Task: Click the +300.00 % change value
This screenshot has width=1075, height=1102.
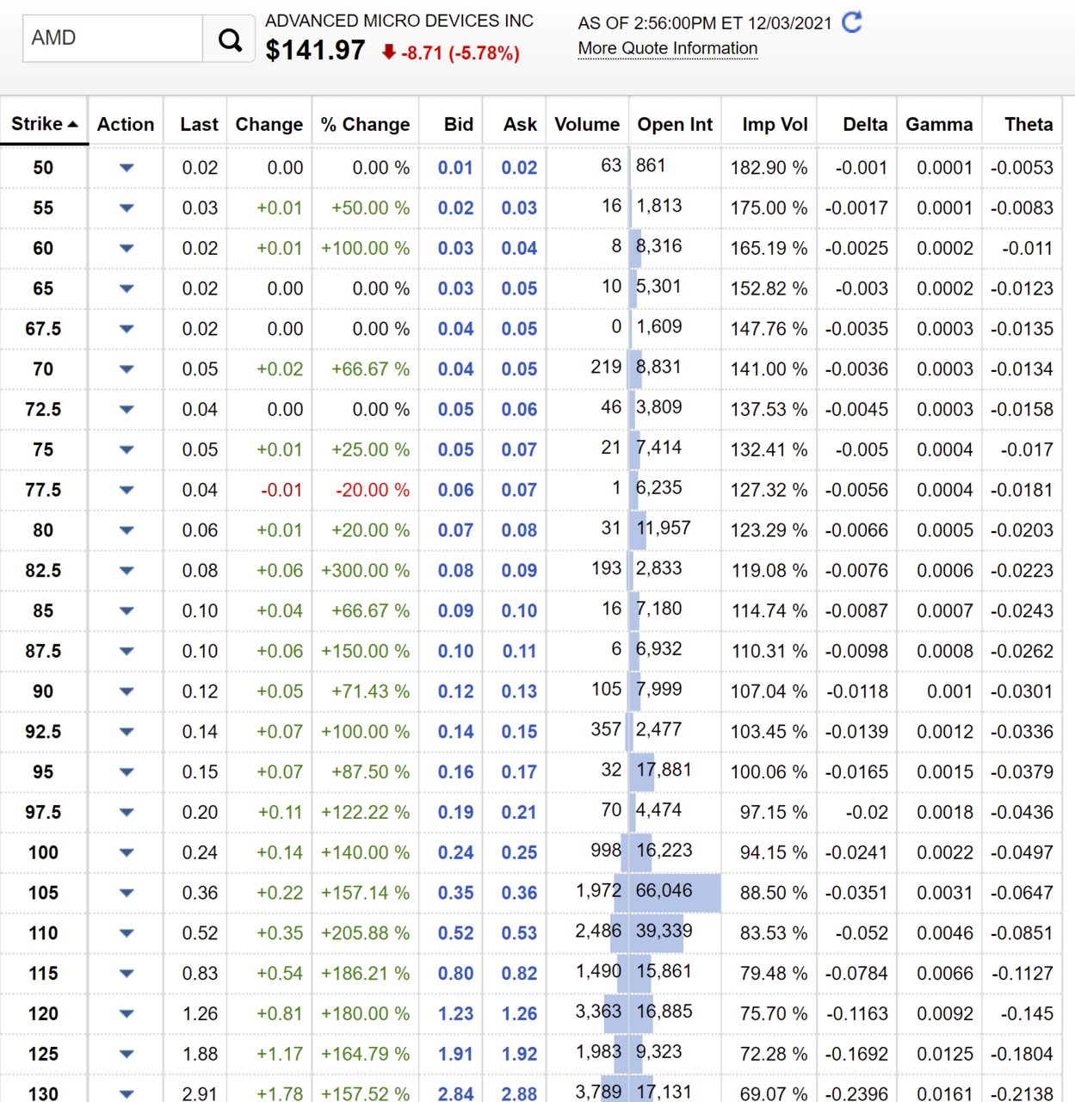Action: pos(365,571)
